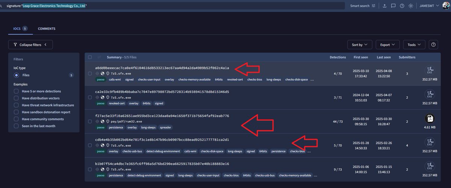Expand more tags ellipsis in cdb4e4b35 row
Image resolution: width=451 pixels, height=188 pixels.
(309, 152)
